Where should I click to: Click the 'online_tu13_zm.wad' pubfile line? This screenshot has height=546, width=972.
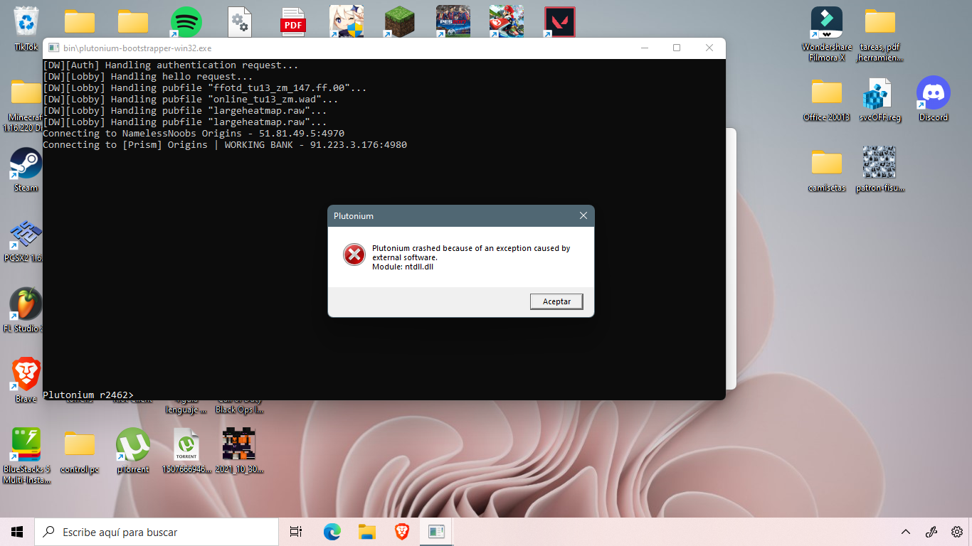pos(191,99)
